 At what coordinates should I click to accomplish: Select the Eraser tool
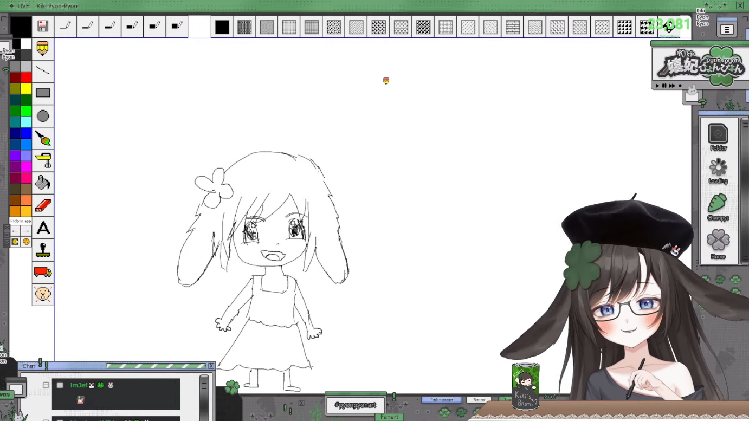point(43,205)
